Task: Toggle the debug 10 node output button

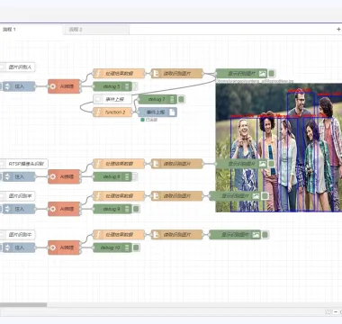Action: coord(136,247)
